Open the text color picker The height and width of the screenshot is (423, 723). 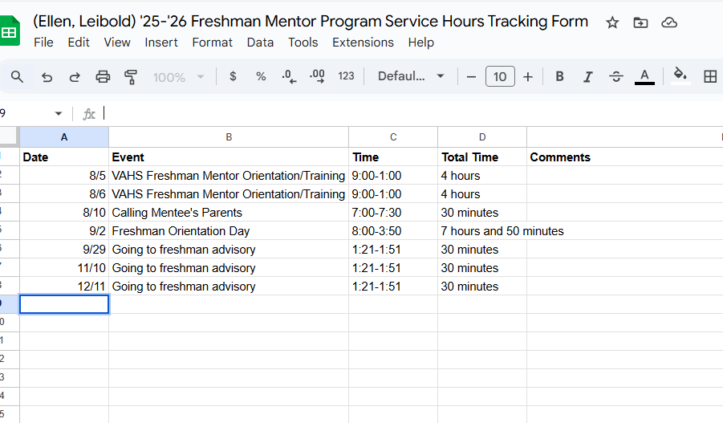[x=644, y=77]
